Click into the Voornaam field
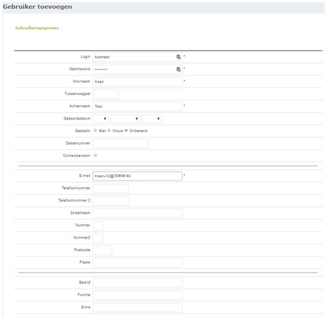This screenshot has width=327, height=319. pyautogui.click(x=137, y=82)
